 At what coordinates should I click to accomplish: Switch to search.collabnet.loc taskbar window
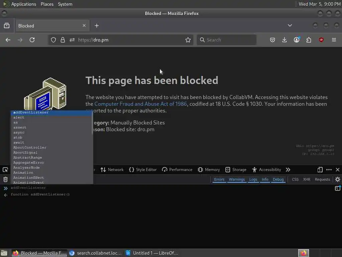96,253
